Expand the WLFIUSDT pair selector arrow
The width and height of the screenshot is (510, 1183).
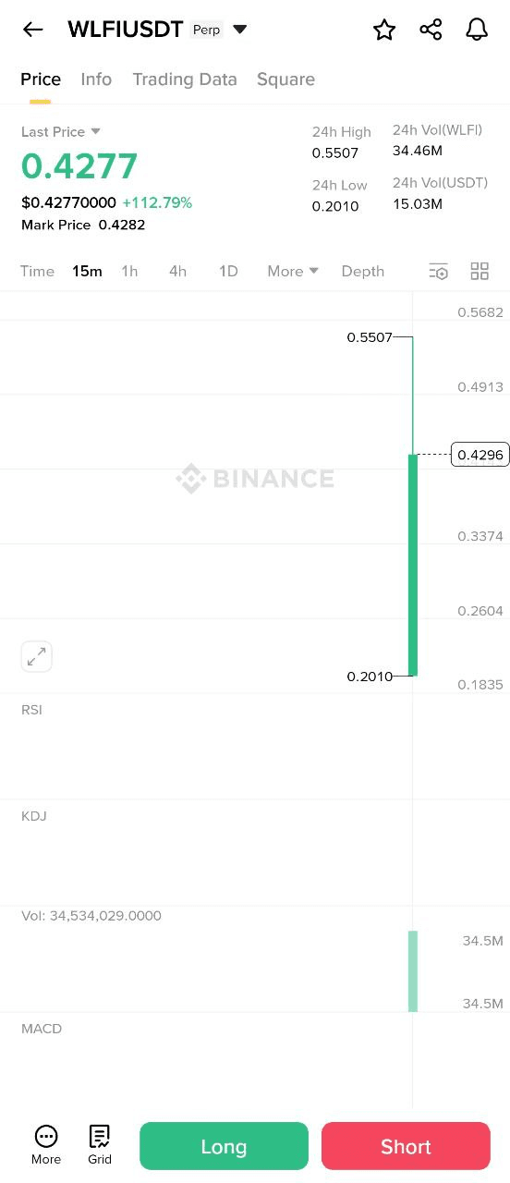coord(240,30)
